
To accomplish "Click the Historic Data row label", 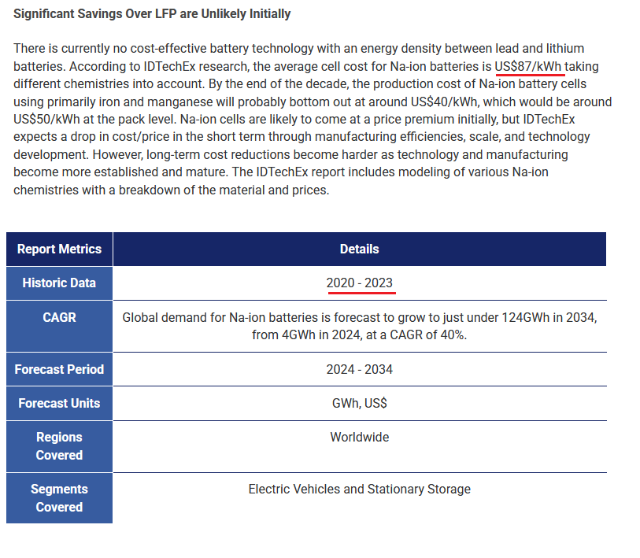I will (x=59, y=283).
